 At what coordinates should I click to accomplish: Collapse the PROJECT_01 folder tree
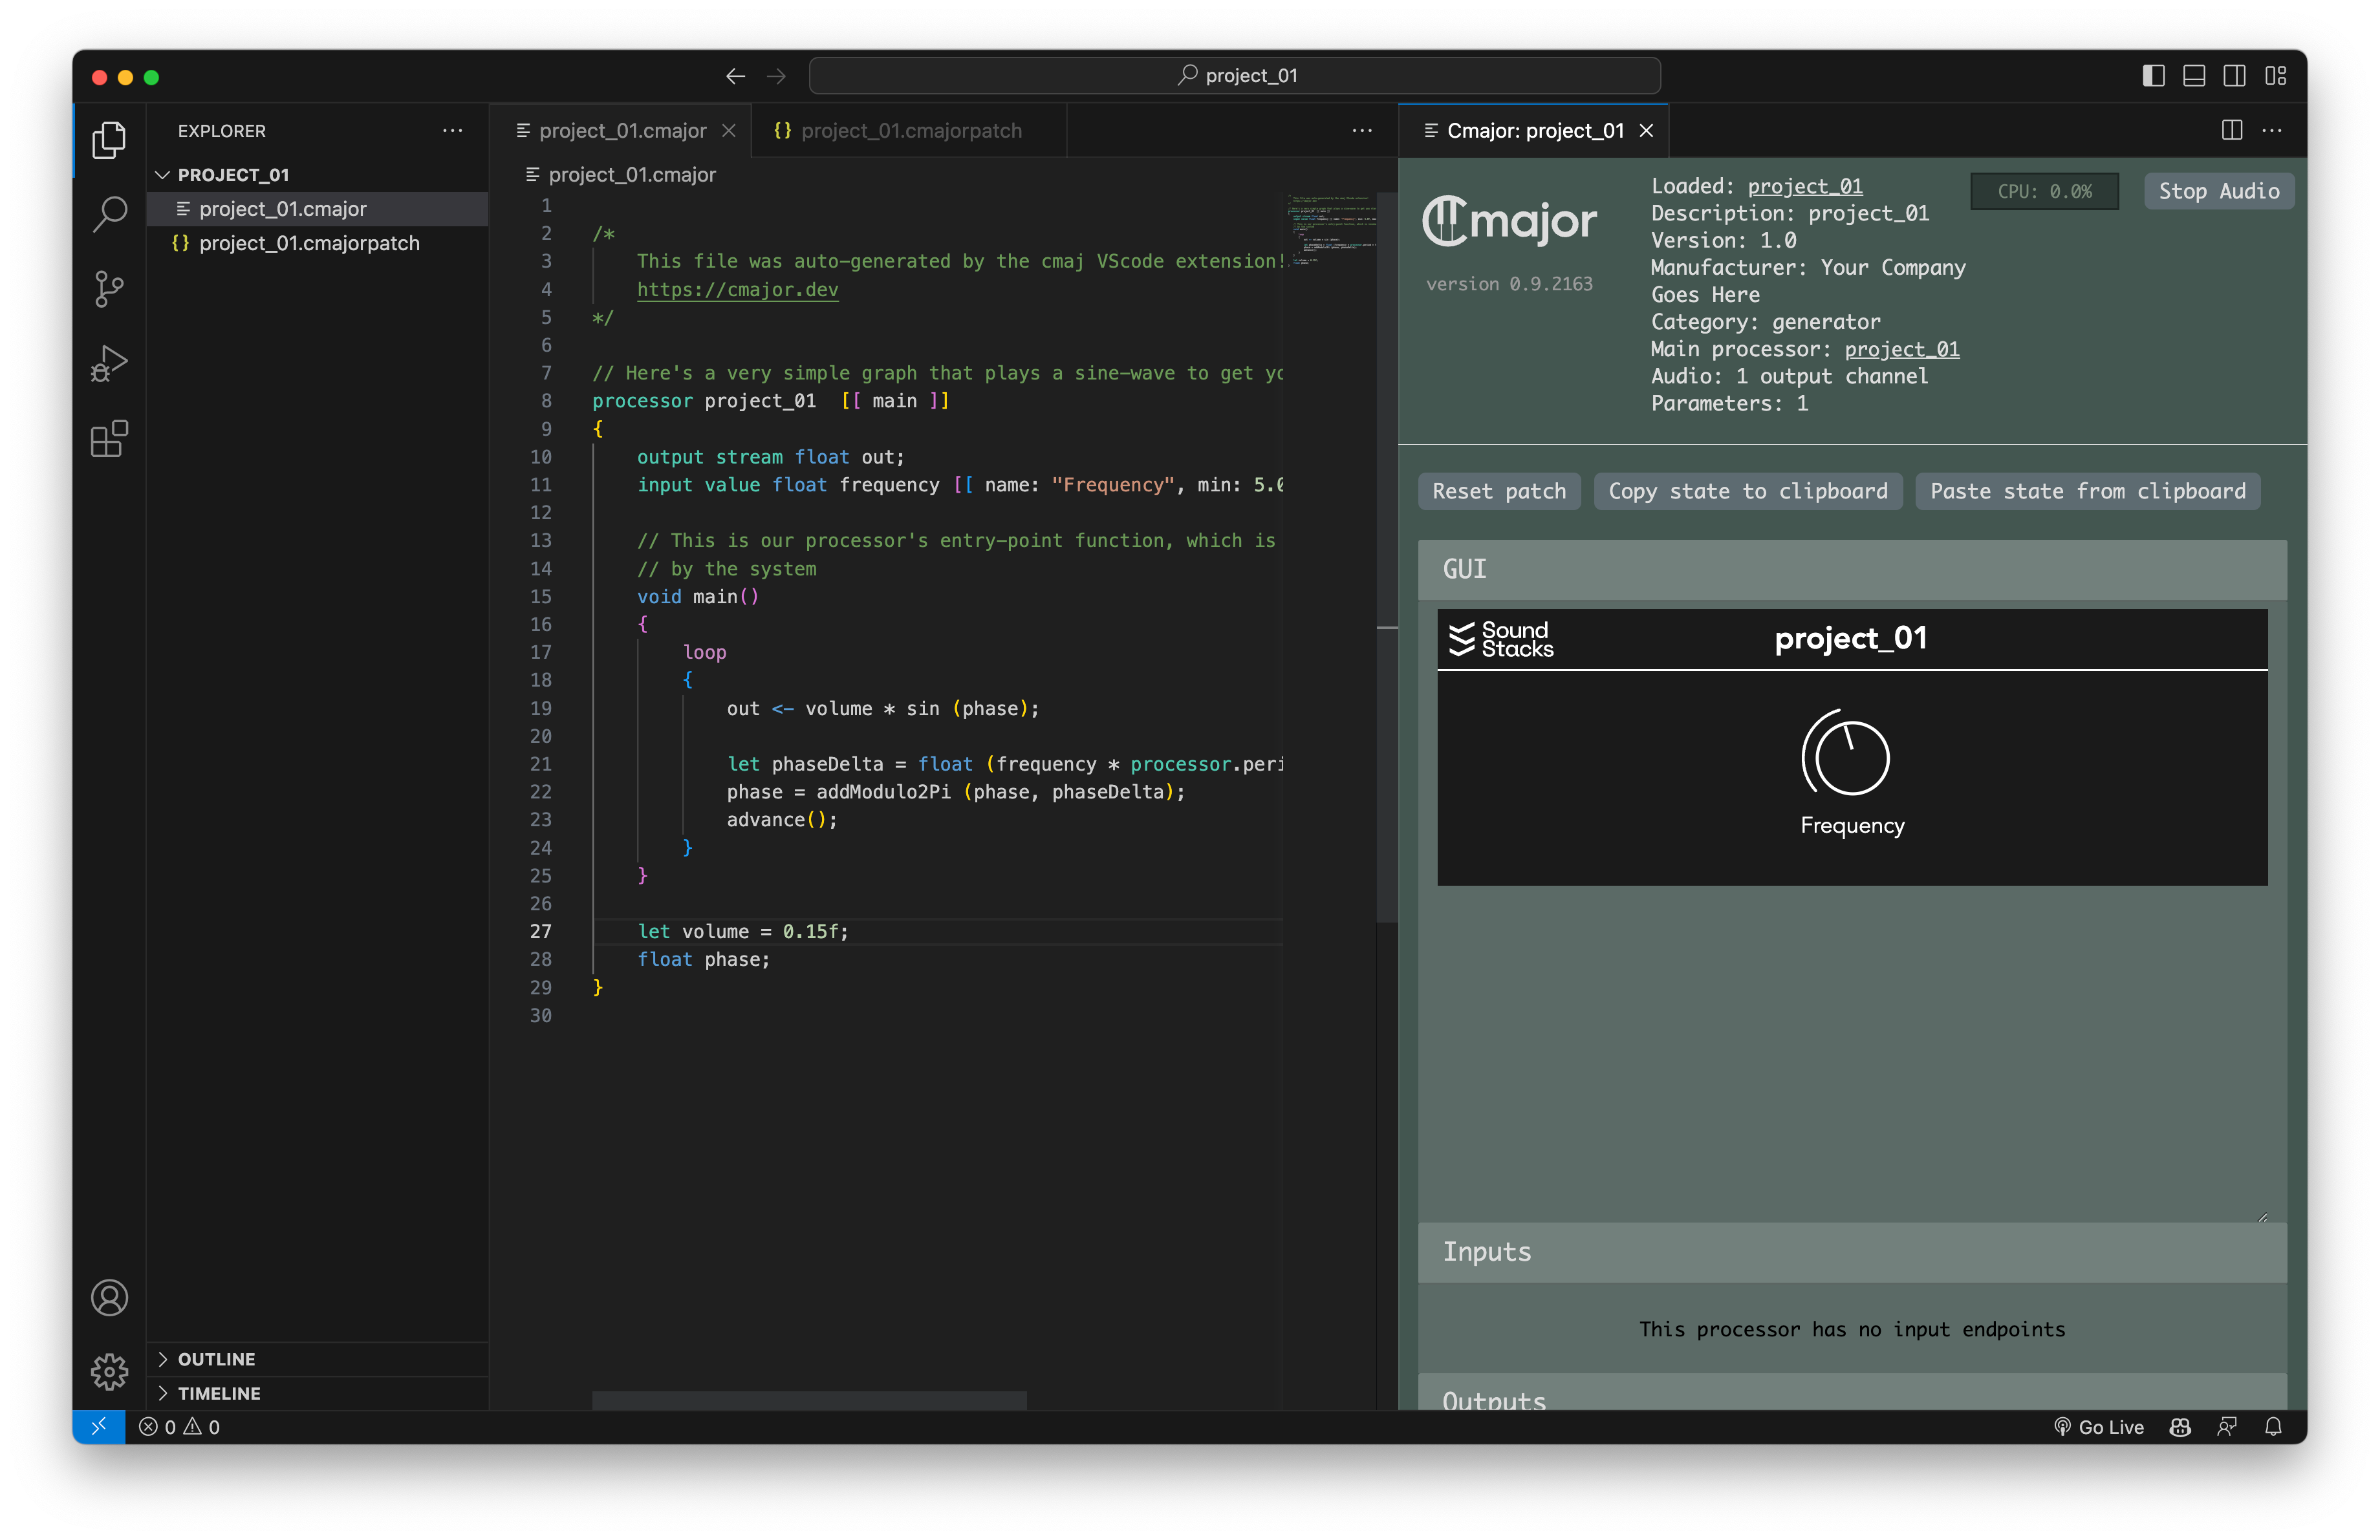pyautogui.click(x=162, y=175)
